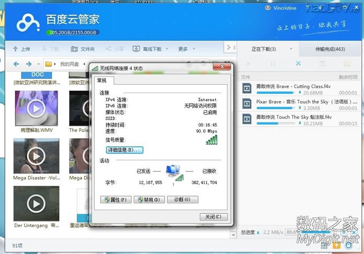Click progress bar of Brave - Cutting Class.f4v
This screenshot has height=254, width=364.
(x=273, y=94)
